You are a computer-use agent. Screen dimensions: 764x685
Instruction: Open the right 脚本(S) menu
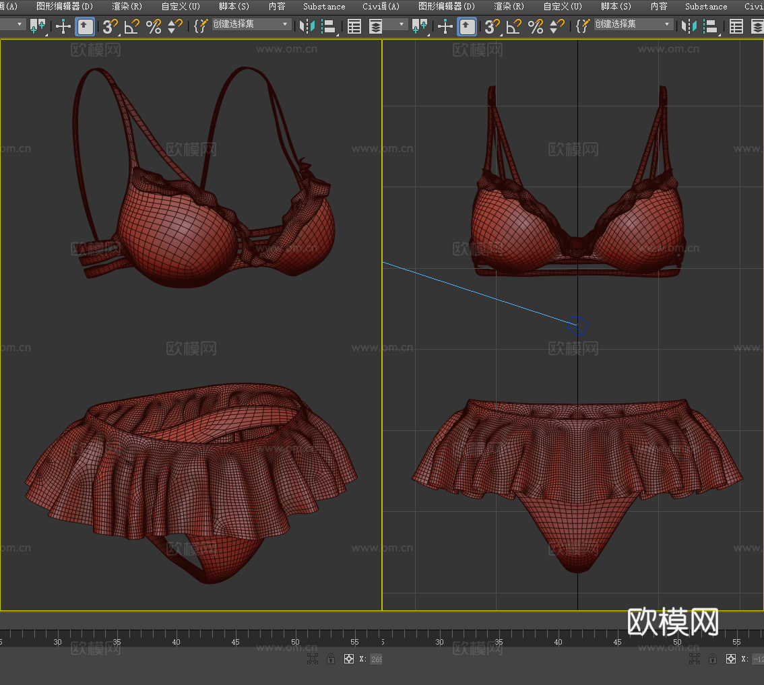pyautogui.click(x=616, y=6)
